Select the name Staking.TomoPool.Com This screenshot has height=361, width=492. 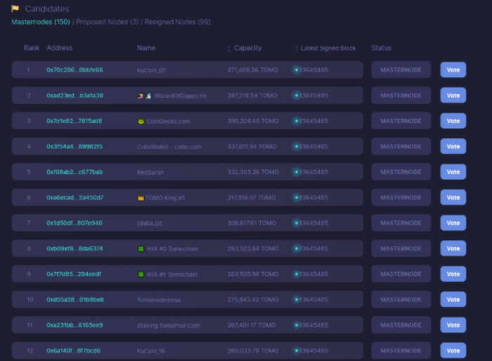(x=169, y=326)
